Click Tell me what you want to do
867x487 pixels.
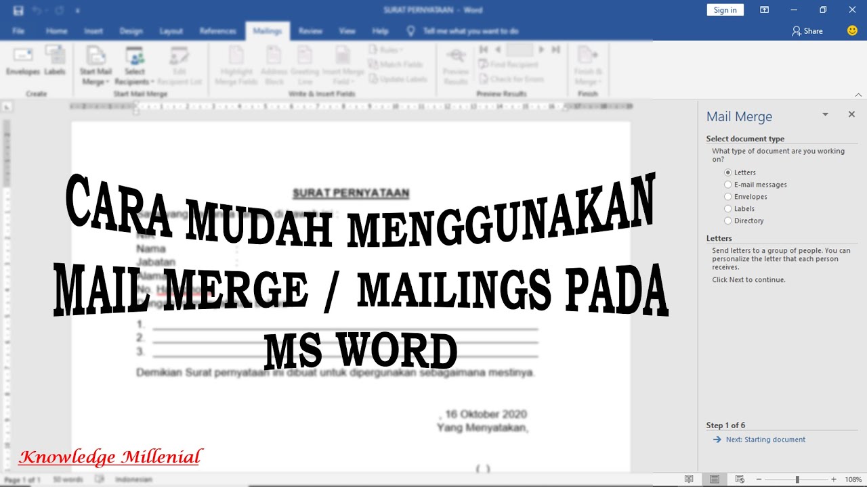coord(471,31)
